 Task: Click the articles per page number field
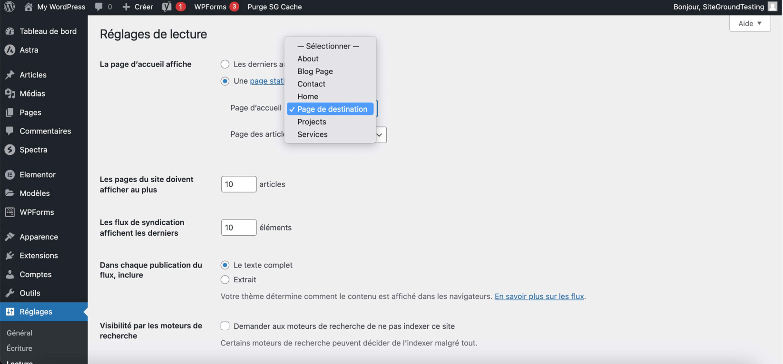(239, 184)
